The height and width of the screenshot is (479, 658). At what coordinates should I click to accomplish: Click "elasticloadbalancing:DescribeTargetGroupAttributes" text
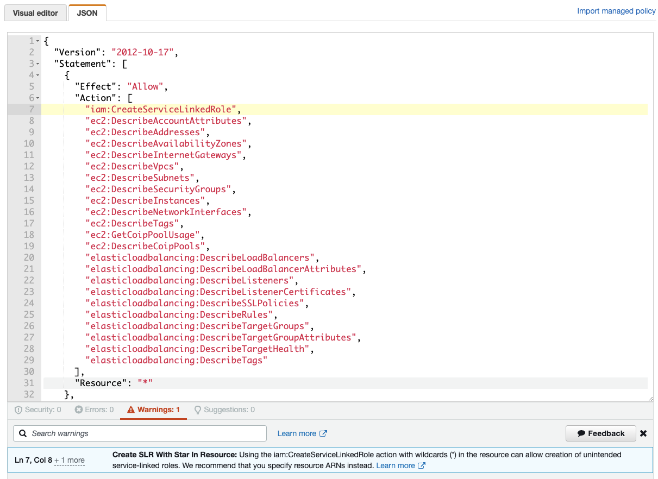(x=221, y=338)
